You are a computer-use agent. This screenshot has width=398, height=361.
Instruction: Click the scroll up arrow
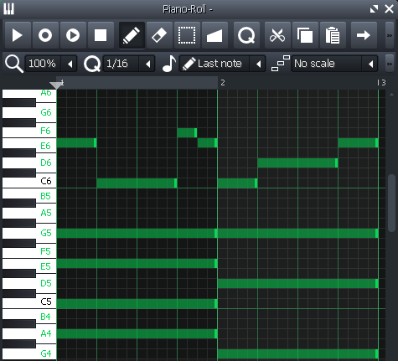point(391,95)
